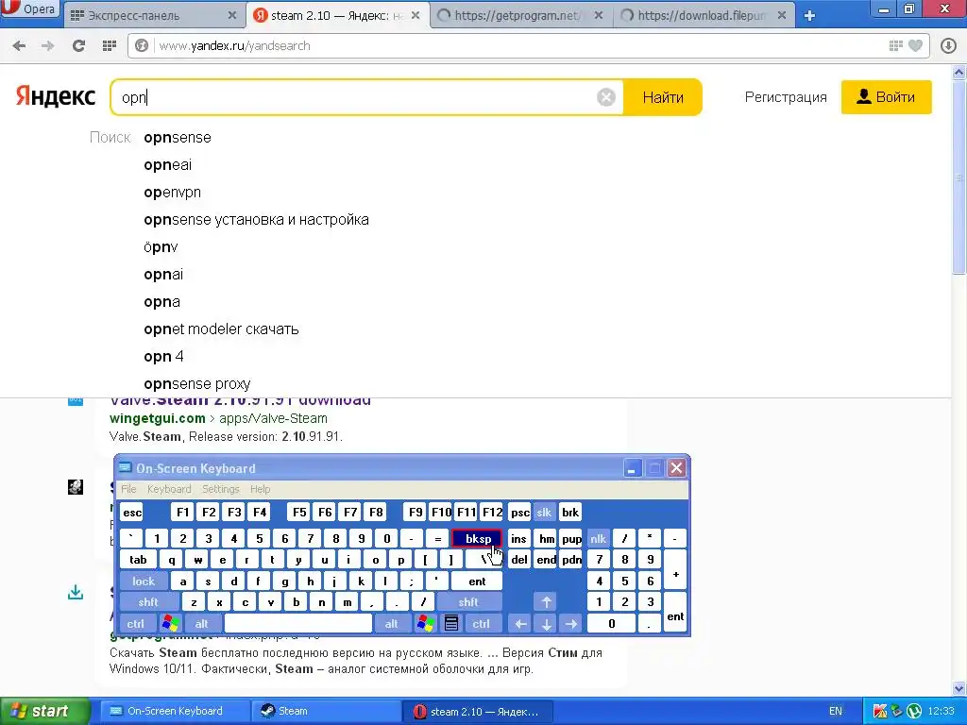Viewport: 967px width, 725px height.
Task: Click the download icon beside search result
Action: [x=76, y=593]
